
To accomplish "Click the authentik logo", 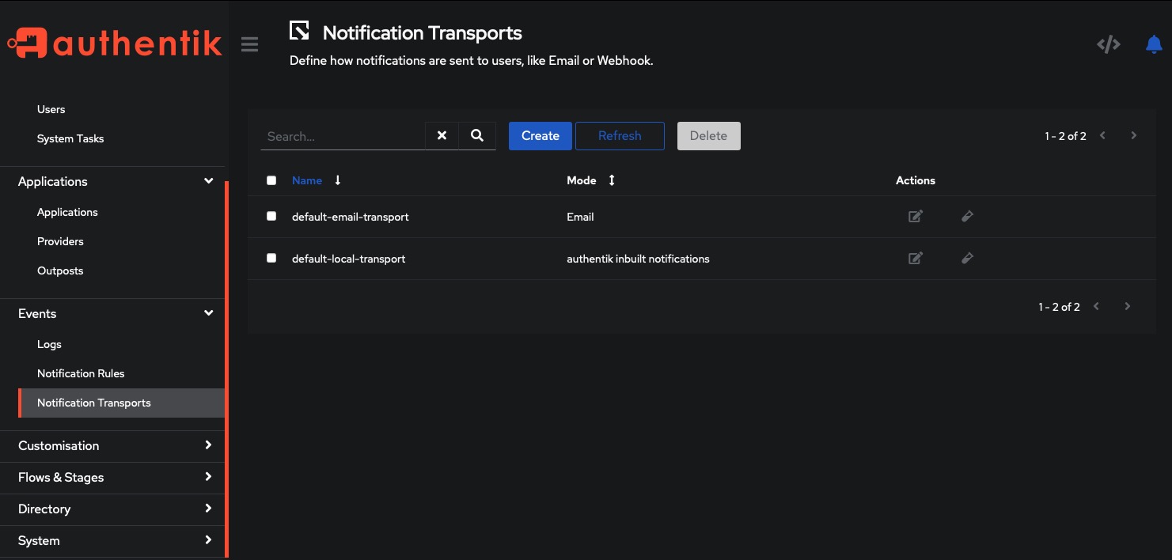I will pyautogui.click(x=116, y=44).
